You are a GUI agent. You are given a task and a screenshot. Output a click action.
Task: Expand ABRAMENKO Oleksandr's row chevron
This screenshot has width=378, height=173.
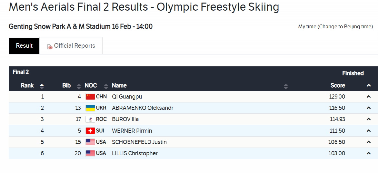[x=369, y=108]
